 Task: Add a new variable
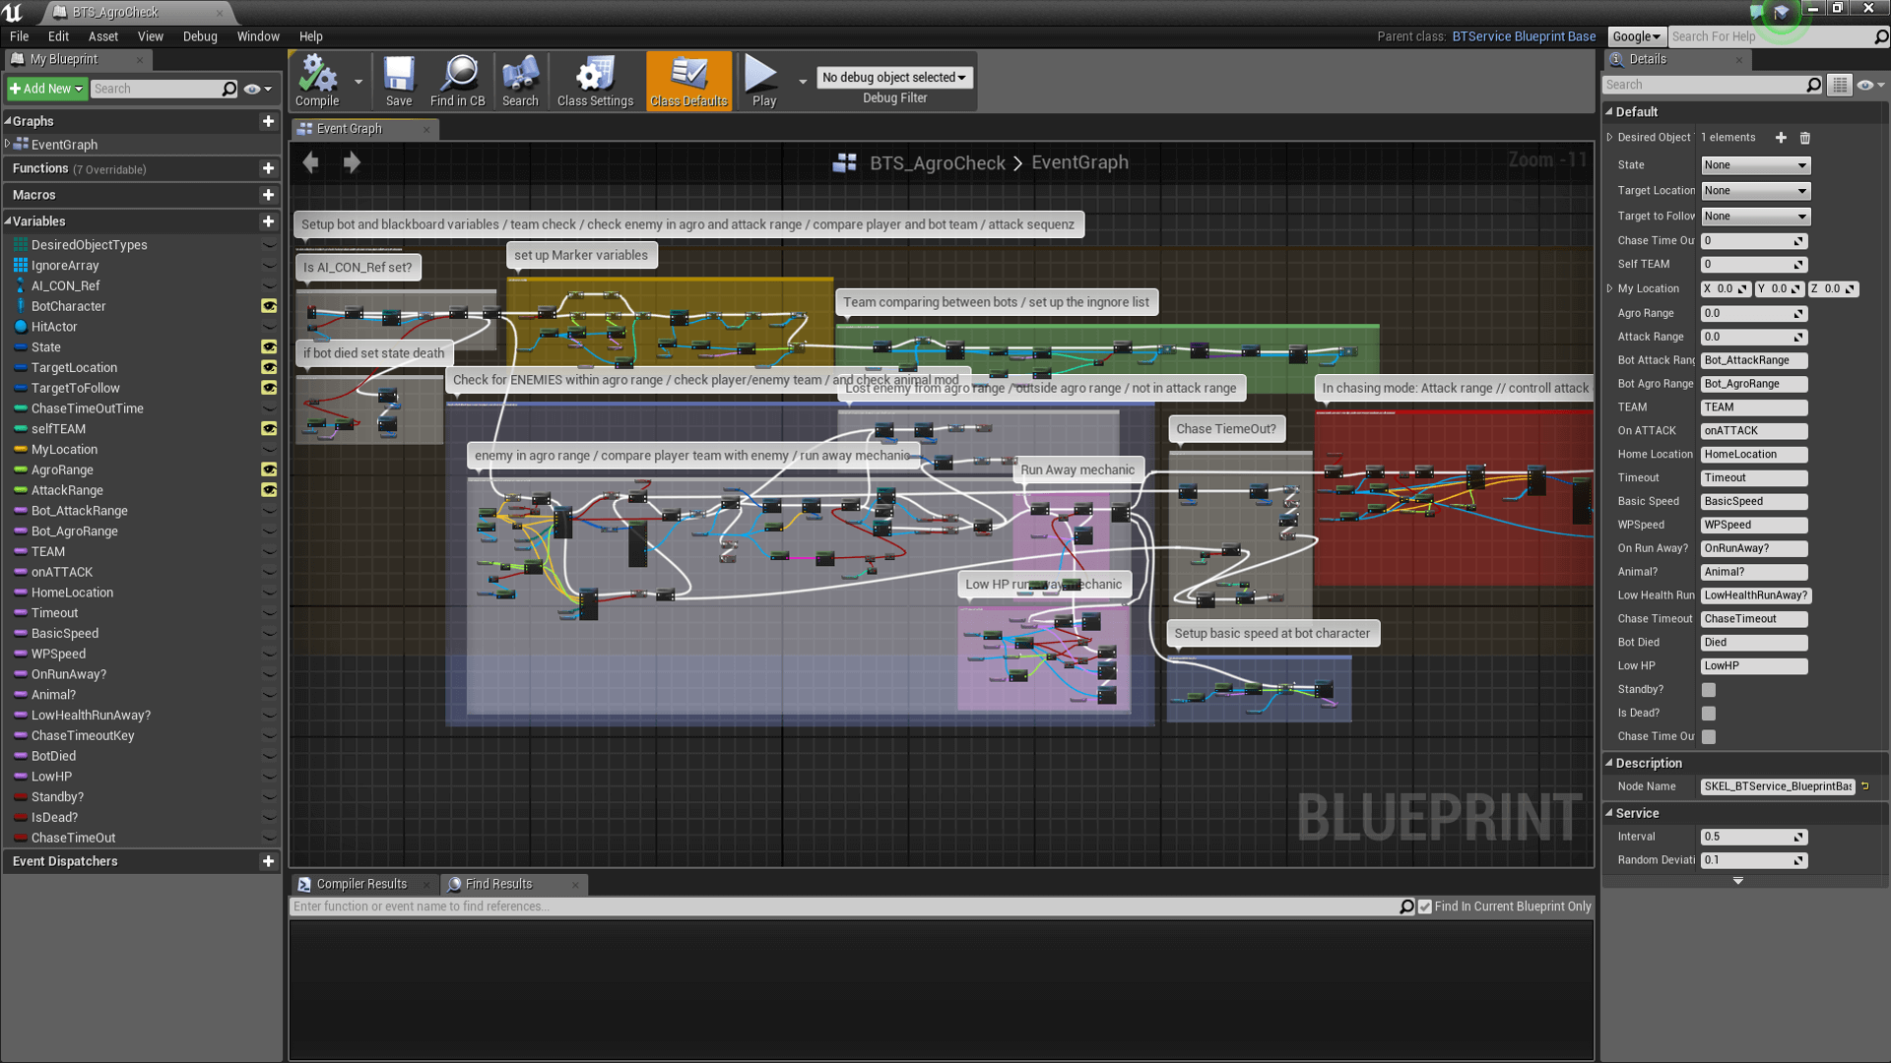[x=268, y=221]
